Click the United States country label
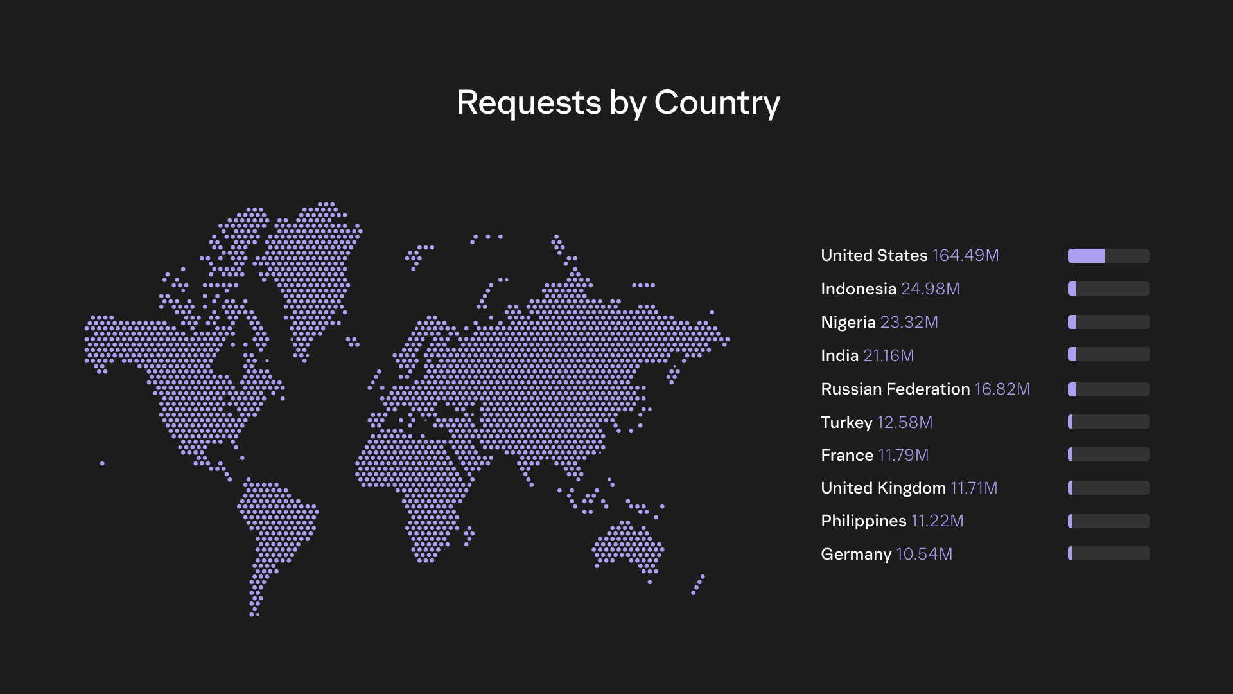 873,256
